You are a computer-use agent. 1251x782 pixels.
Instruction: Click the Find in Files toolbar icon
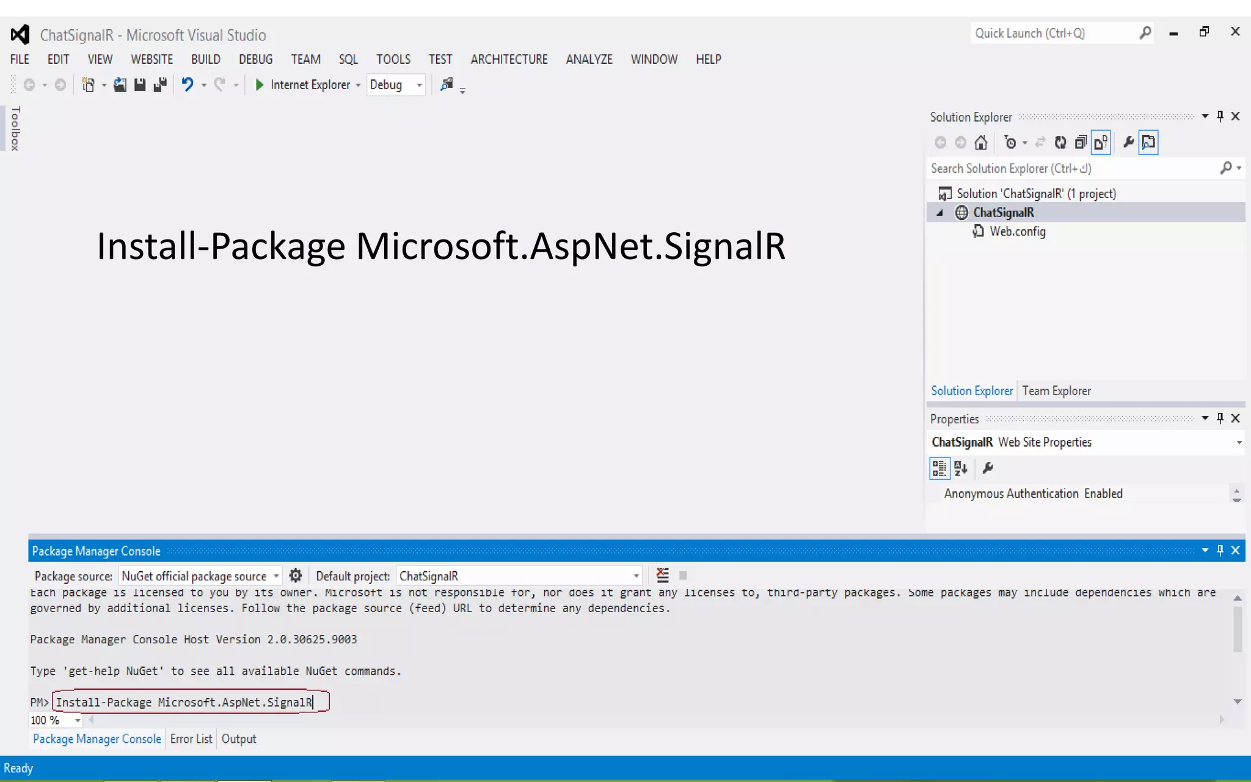click(x=447, y=84)
